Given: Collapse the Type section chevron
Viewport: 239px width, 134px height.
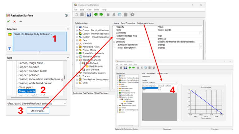Looking at the screenshot, I should tap(68, 58).
